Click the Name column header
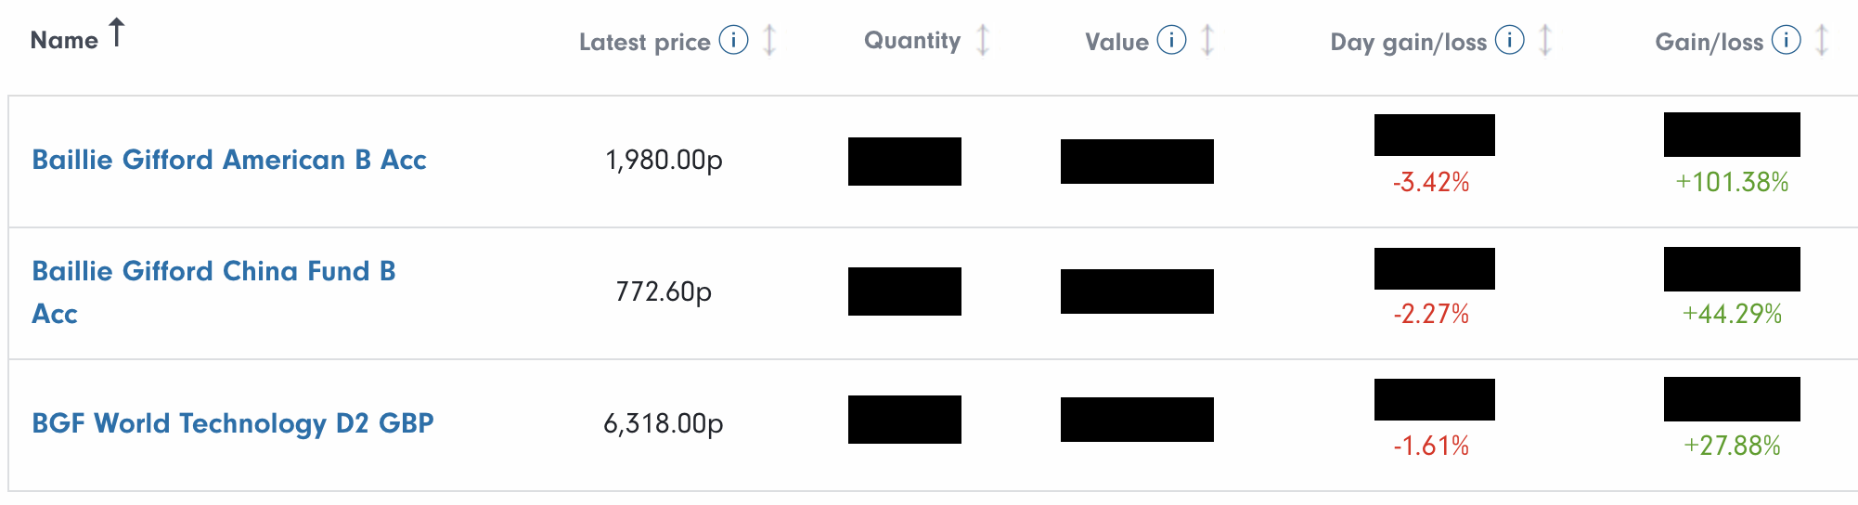This screenshot has width=1858, height=505. click(x=64, y=41)
